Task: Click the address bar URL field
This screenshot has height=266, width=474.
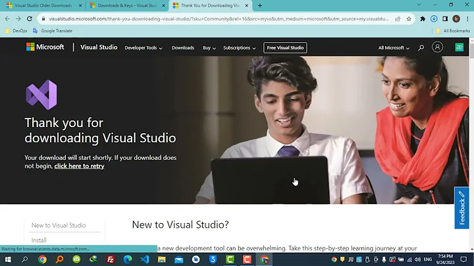Action: pos(219,18)
